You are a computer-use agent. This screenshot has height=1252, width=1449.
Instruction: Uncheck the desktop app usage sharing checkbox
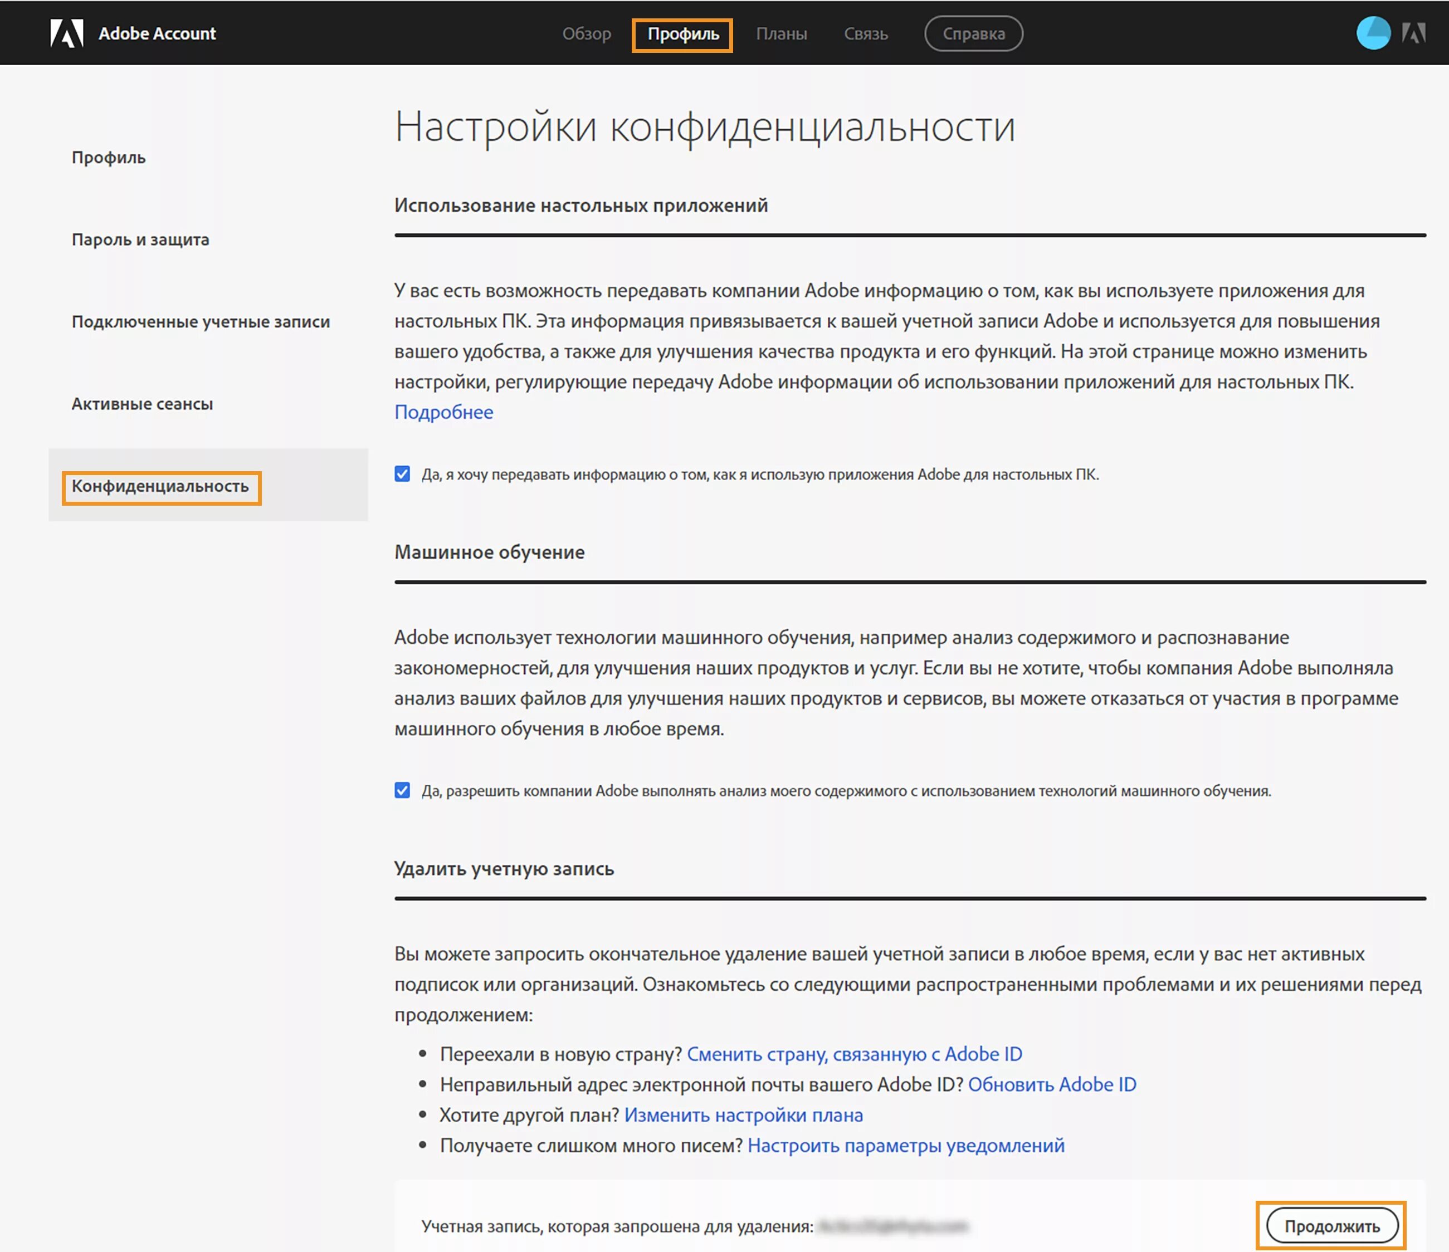tap(402, 474)
